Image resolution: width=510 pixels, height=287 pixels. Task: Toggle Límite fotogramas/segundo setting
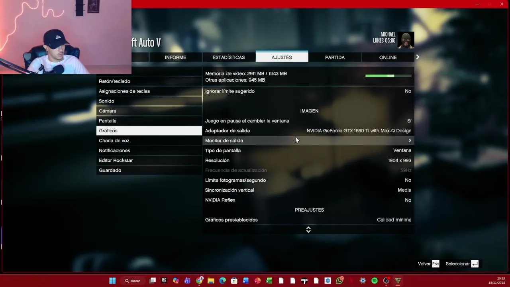[308, 180]
